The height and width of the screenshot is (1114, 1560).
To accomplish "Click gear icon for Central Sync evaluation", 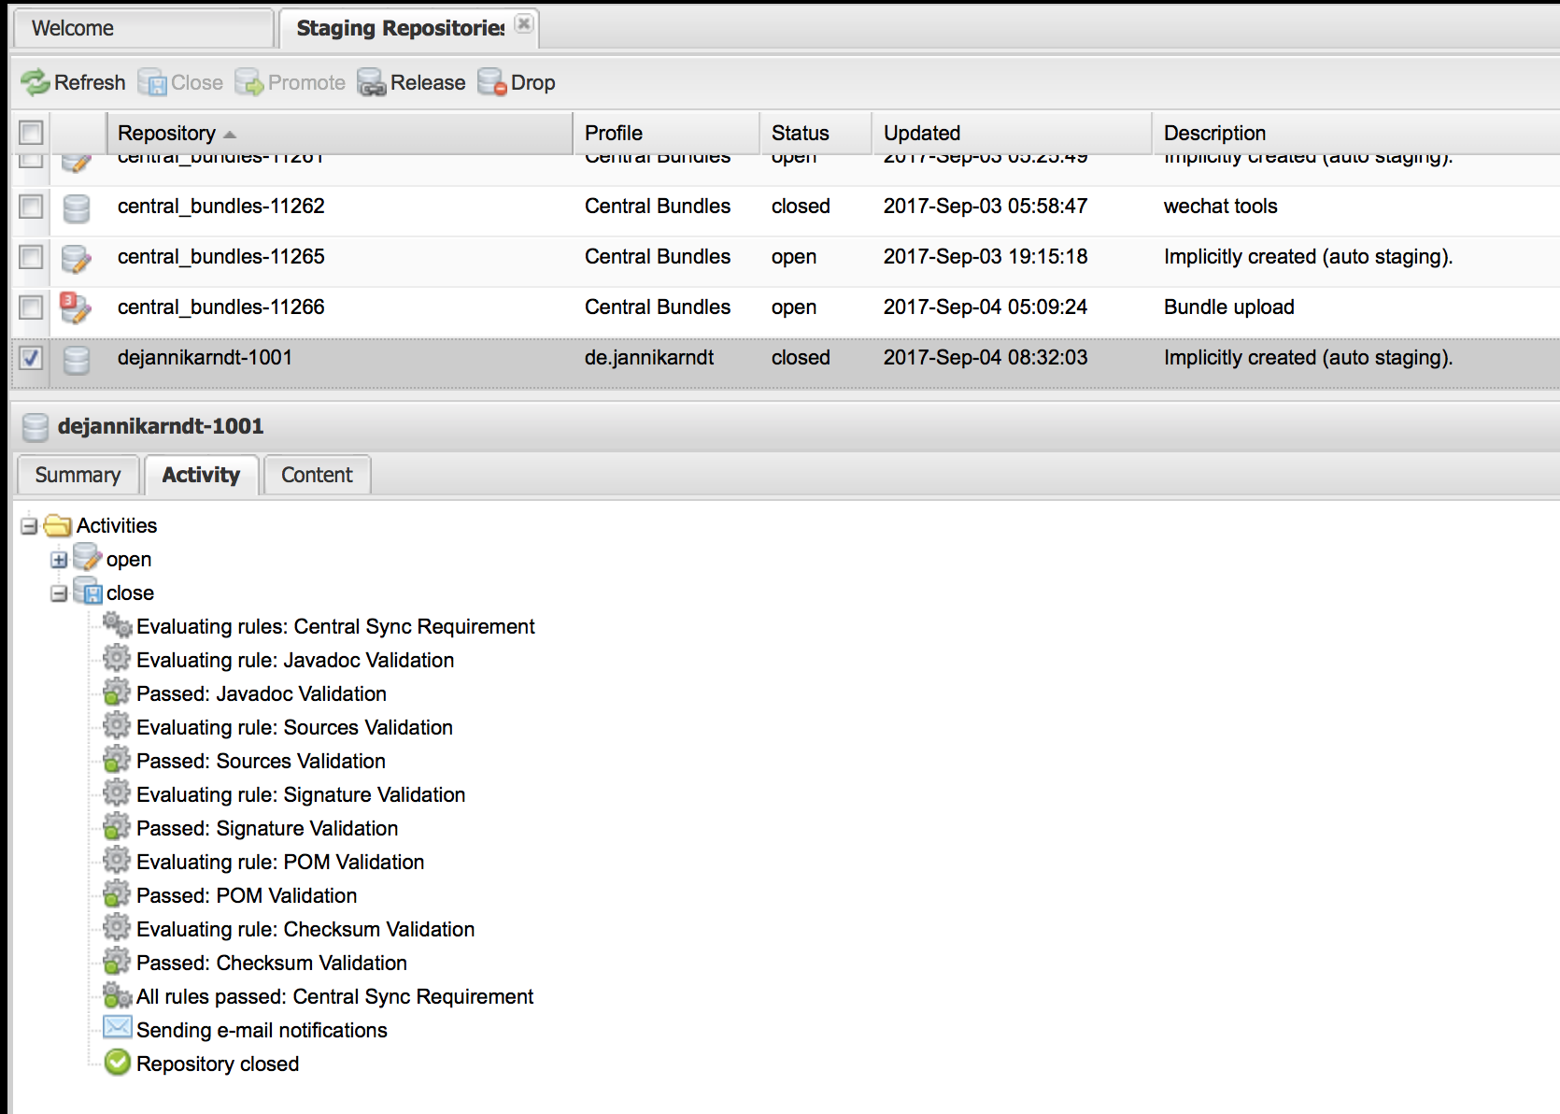I will pyautogui.click(x=118, y=625).
